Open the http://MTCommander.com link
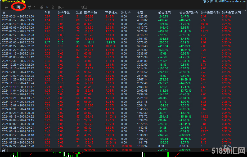Image resolution: width=247 pixels, height=157 pixels. 229,2
